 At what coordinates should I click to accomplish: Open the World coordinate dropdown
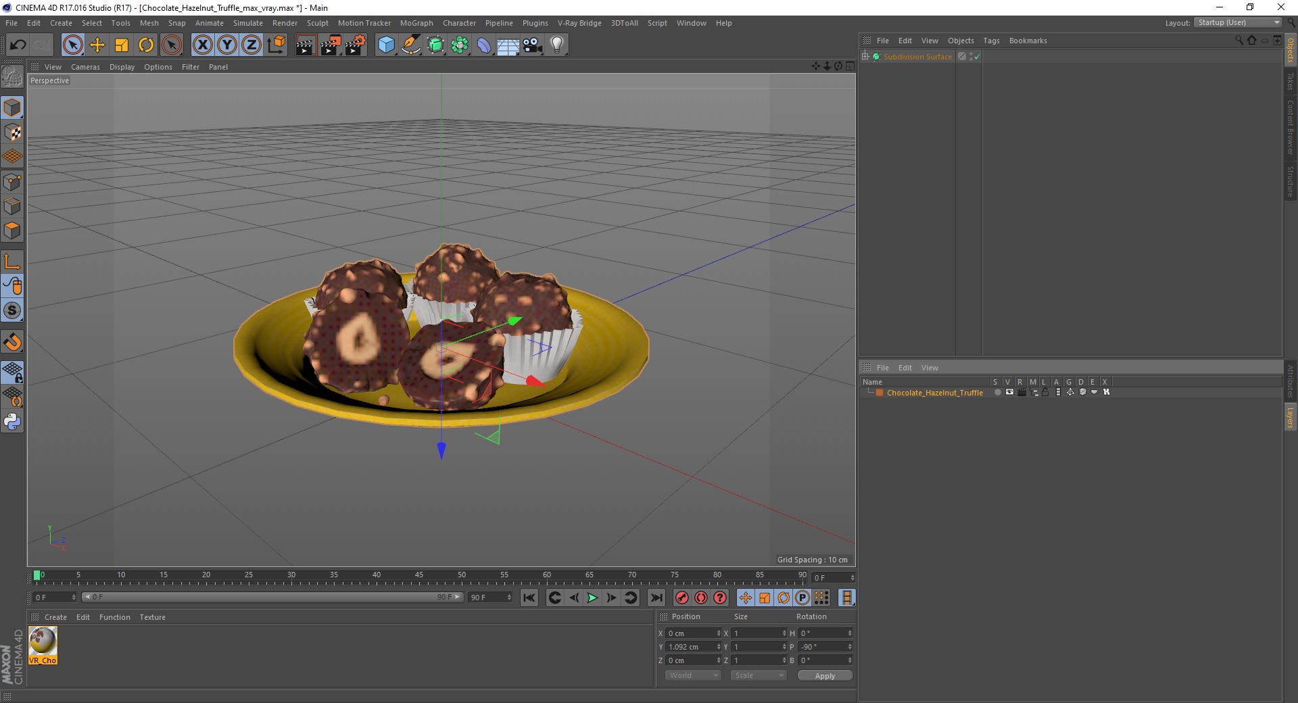point(693,675)
